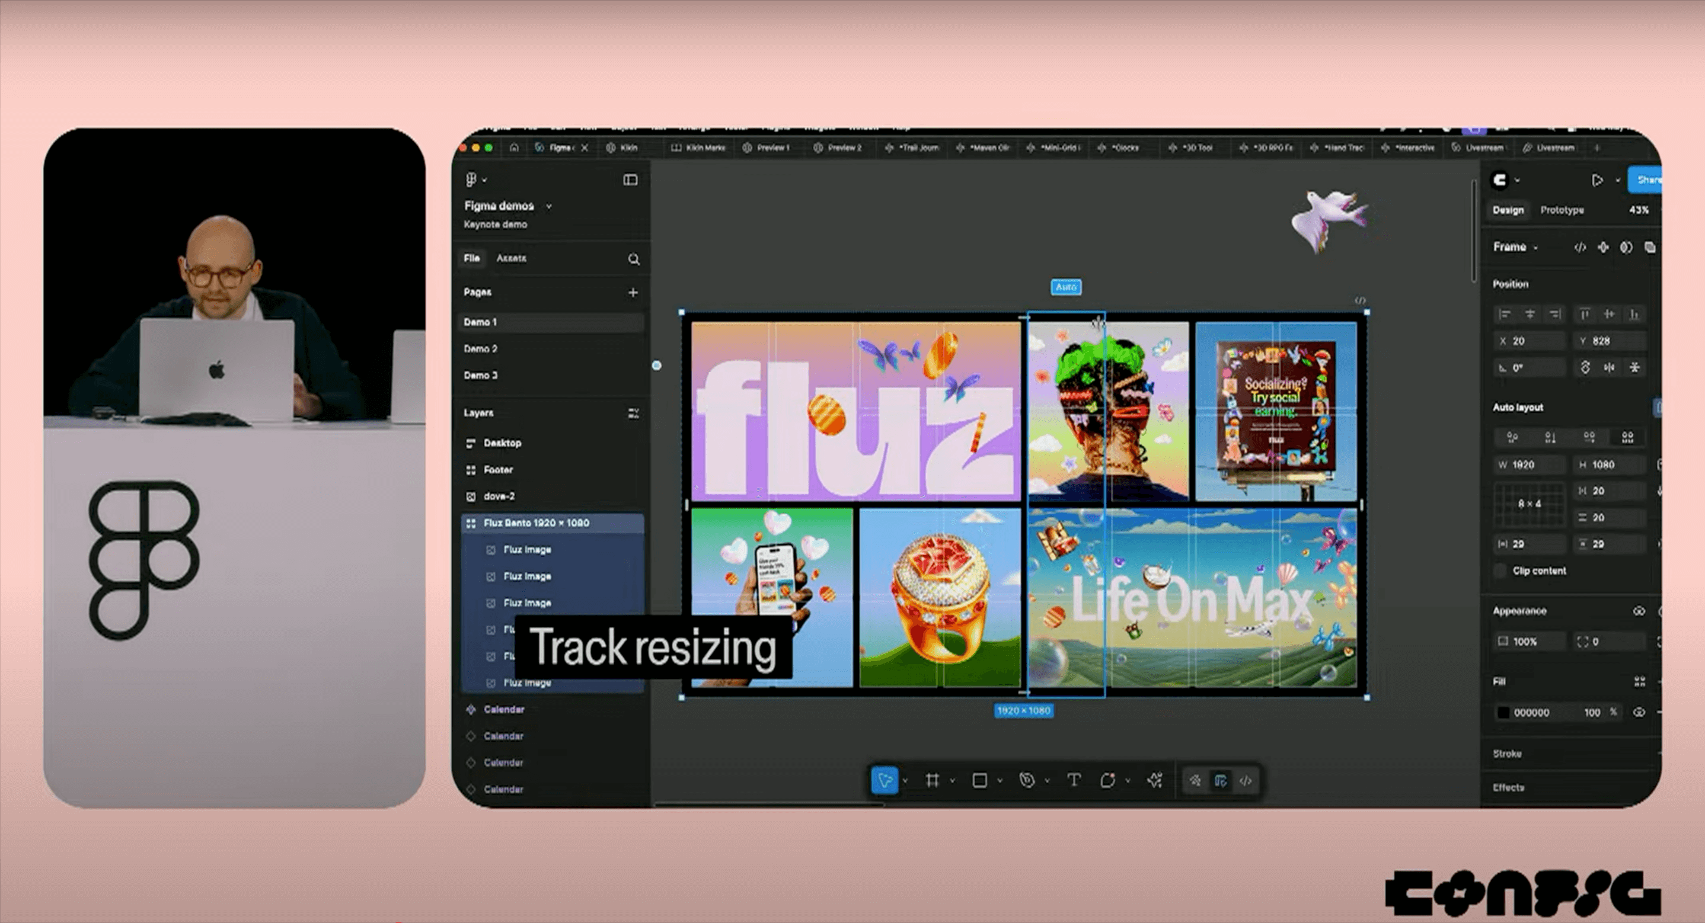This screenshot has height=923, width=1705.
Task: Select the Pen tool in bottom toolbar
Action: pyautogui.click(x=1027, y=781)
